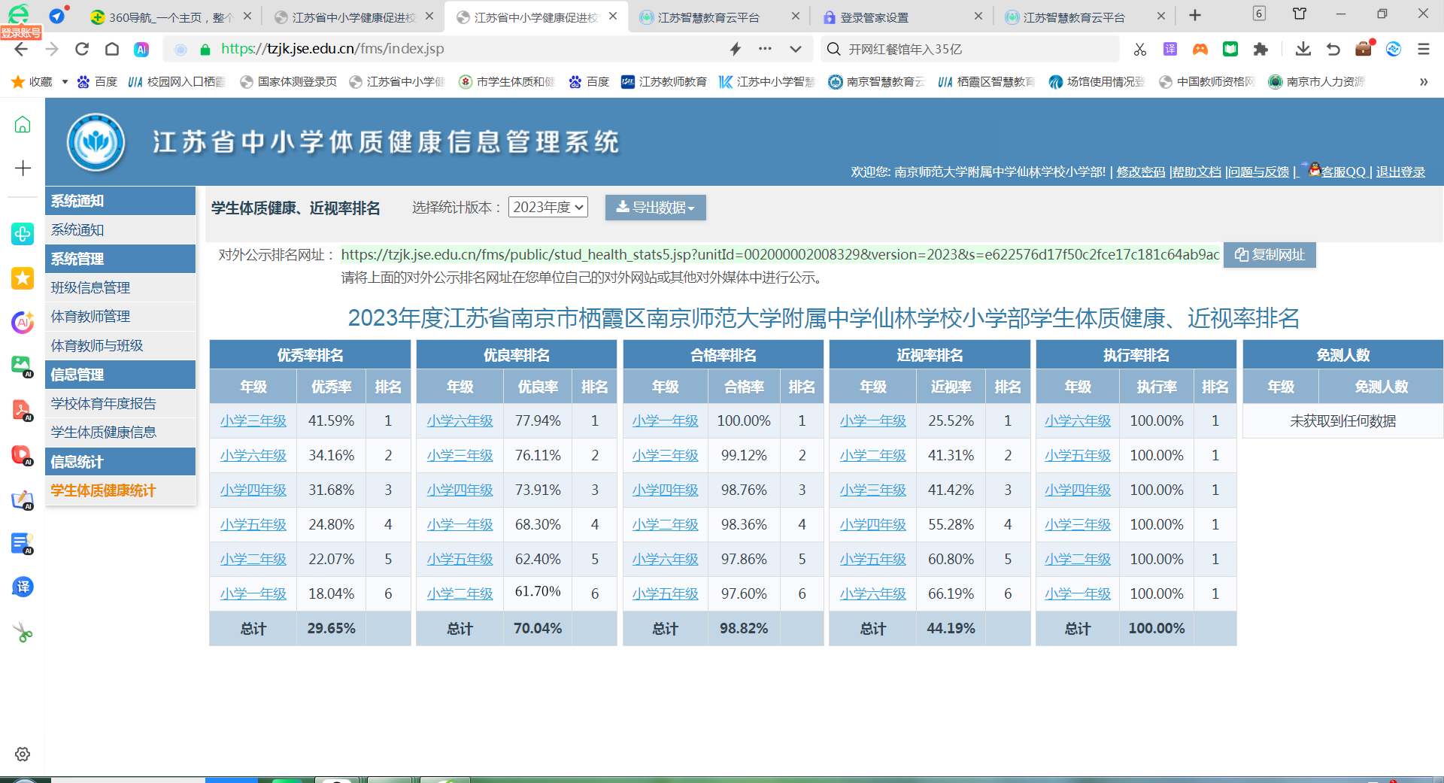Screen dimensions: 1444x783
Task: Click the 未获取到任何数据 cell
Action: click(x=1342, y=421)
